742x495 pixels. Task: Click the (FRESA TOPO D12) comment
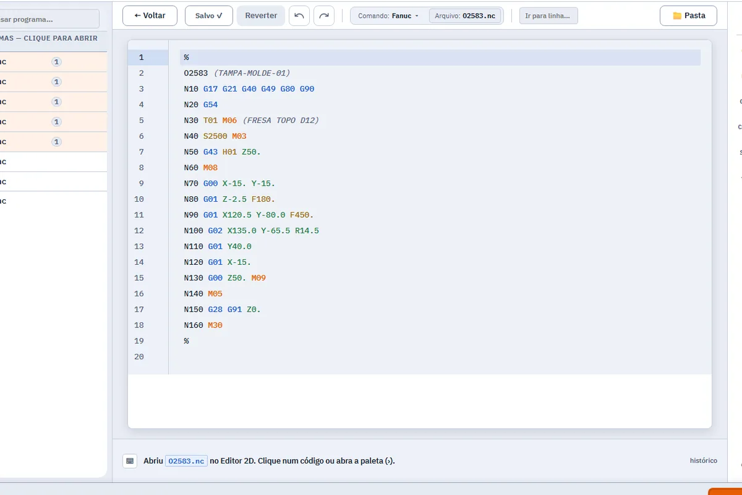coord(281,121)
